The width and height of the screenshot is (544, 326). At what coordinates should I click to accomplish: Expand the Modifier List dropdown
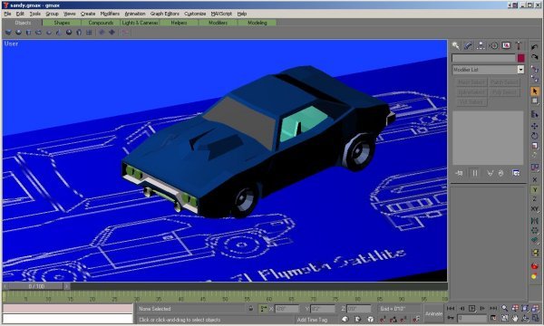point(488,70)
